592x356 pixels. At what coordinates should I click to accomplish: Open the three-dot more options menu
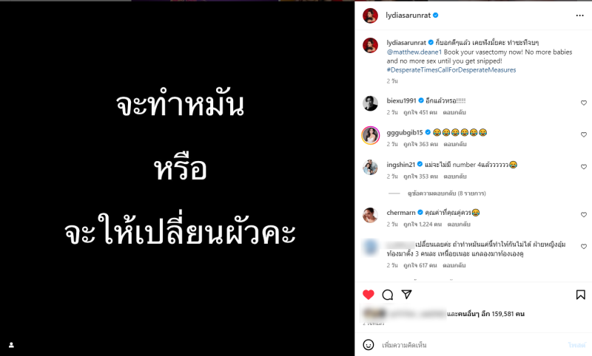(579, 16)
